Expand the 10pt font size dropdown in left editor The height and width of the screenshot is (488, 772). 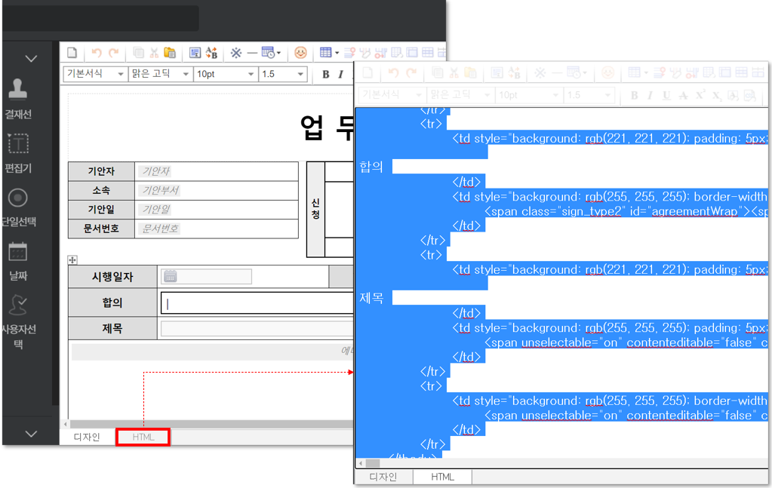225,74
